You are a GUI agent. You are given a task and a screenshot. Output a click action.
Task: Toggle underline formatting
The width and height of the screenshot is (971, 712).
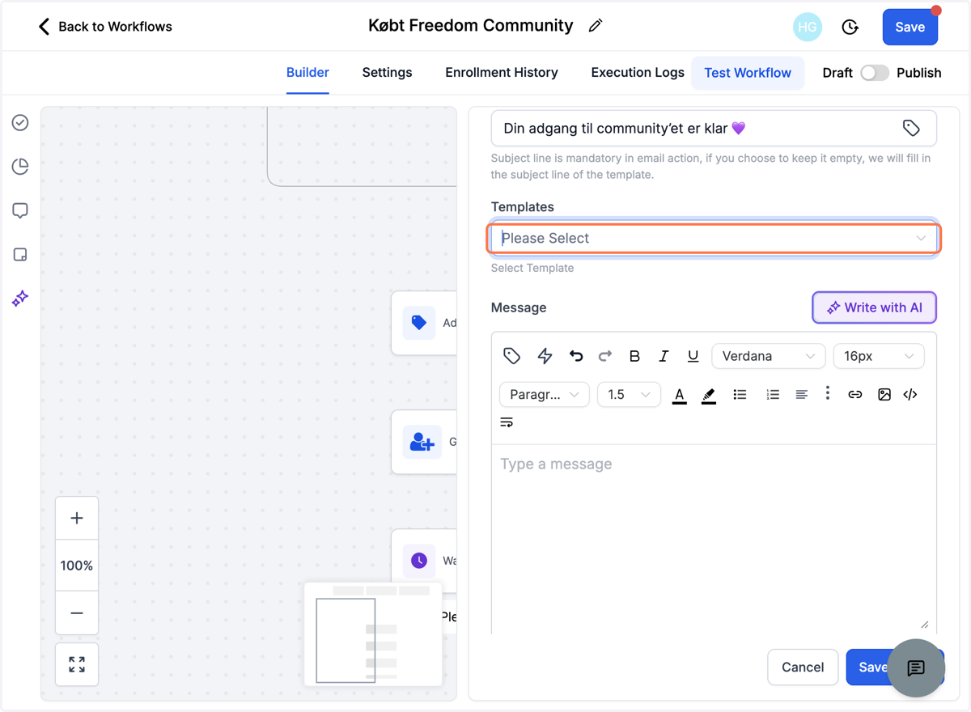point(693,356)
